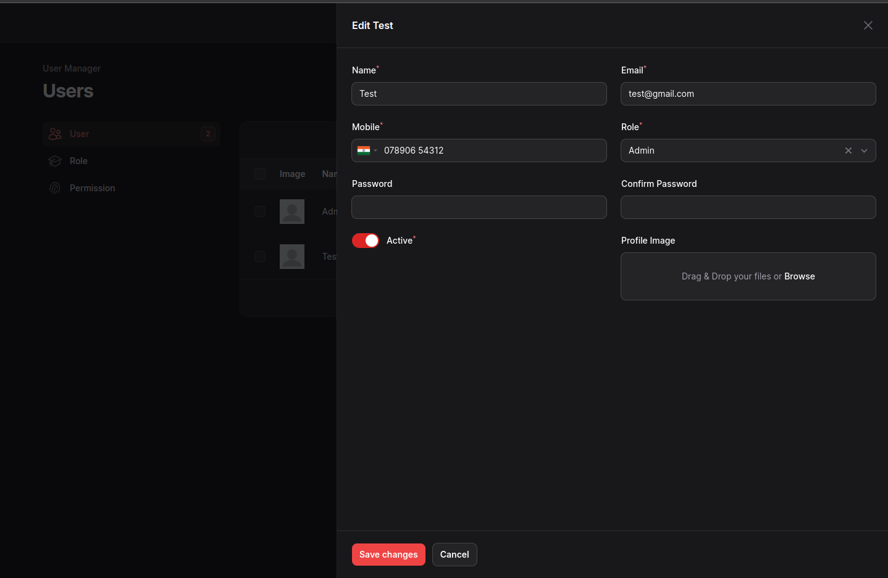Click the Role graduation-cap icon

[54, 161]
